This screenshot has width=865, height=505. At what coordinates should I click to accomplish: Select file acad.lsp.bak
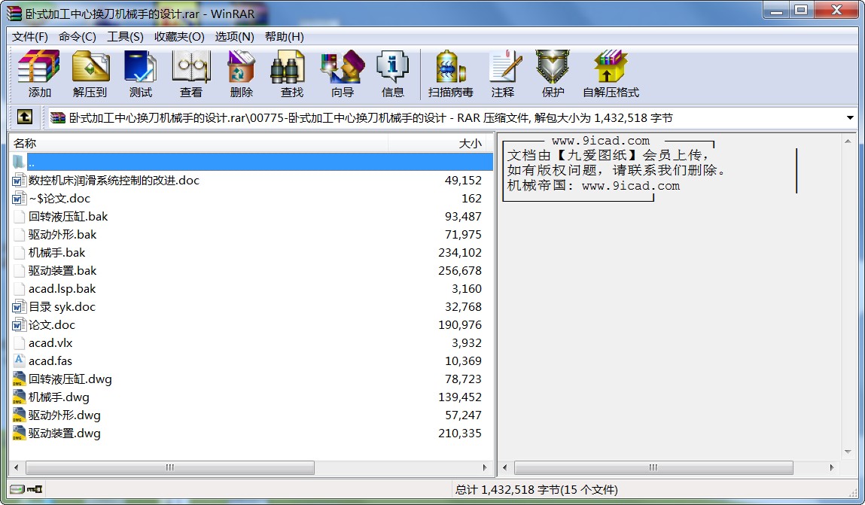point(62,289)
